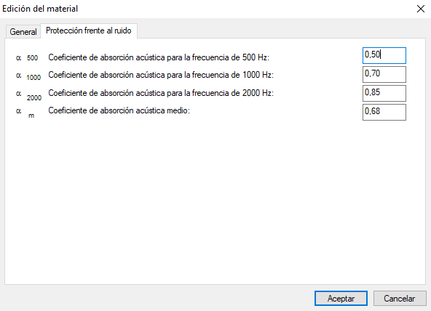The width and height of the screenshot is (431, 311).
Task: Click the α m symbol
Action: pos(25,113)
